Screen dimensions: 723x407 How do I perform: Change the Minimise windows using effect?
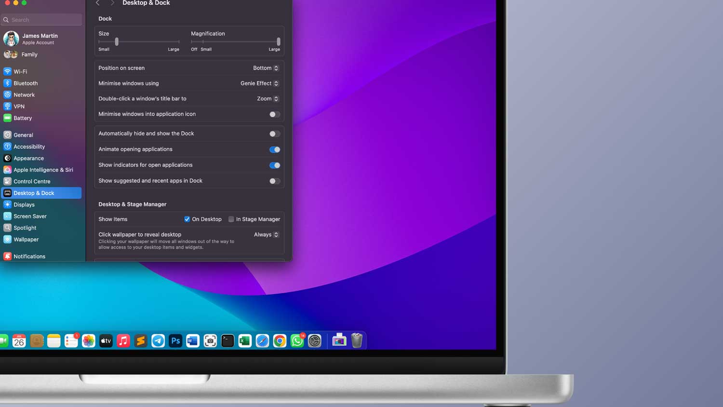(259, 83)
